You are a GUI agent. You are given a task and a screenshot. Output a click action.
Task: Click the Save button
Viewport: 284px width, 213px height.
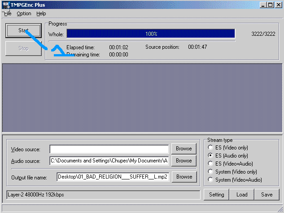[x=267, y=195]
